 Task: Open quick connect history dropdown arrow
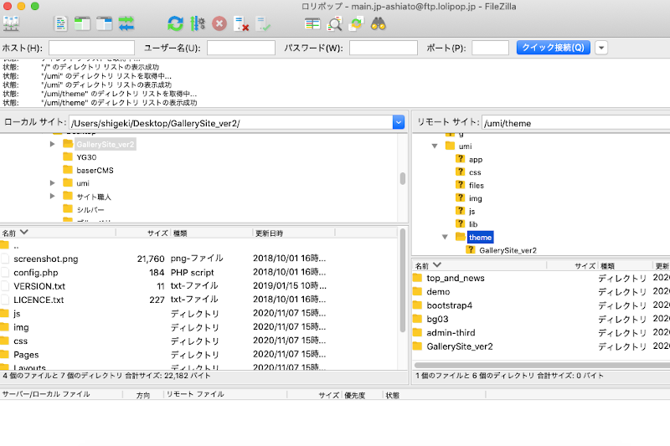(x=601, y=48)
